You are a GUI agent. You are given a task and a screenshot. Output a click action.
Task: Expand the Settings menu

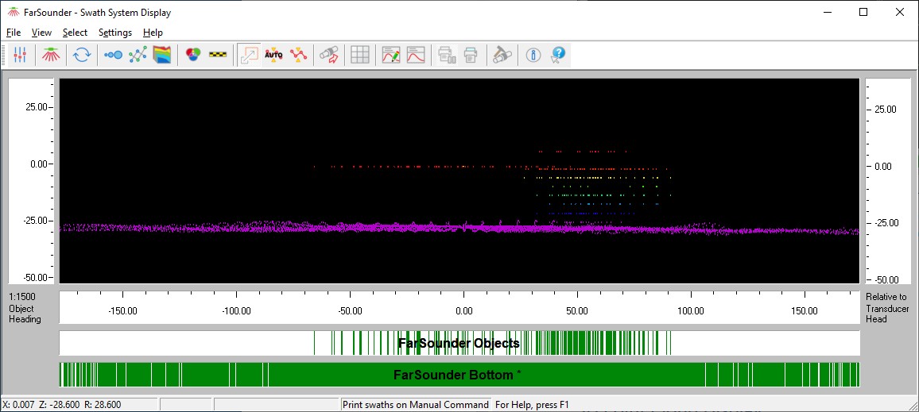click(x=115, y=33)
